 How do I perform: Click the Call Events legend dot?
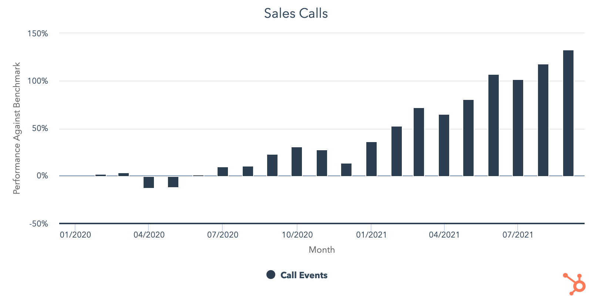271,275
